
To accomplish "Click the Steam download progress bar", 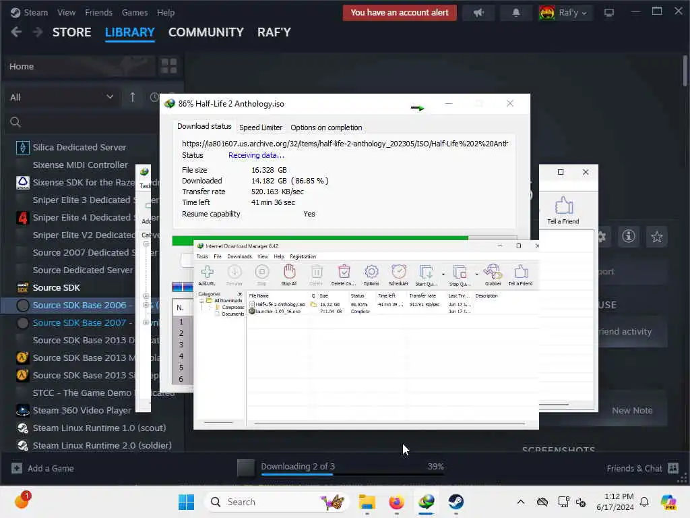I will pyautogui.click(x=352, y=475).
